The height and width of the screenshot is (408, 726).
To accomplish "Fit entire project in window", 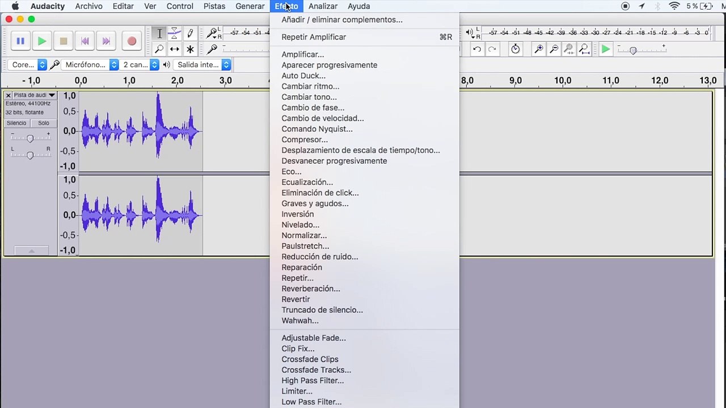I will [584, 49].
